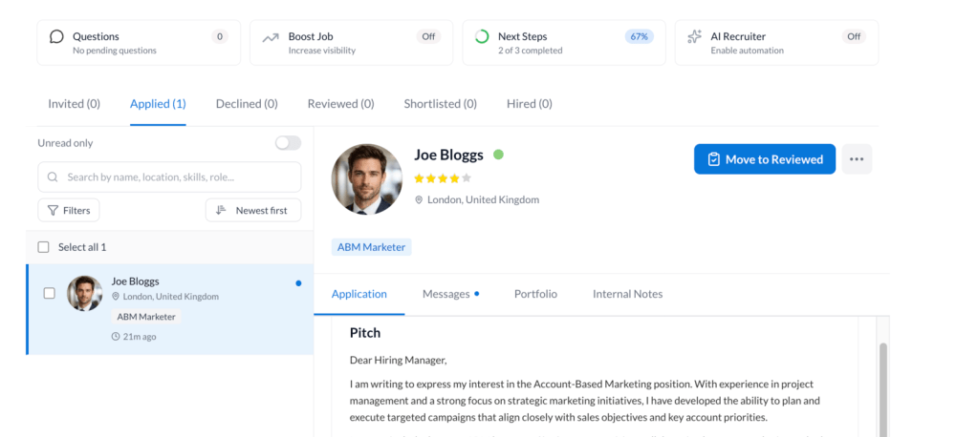Set the star rating to five stars

click(x=467, y=178)
